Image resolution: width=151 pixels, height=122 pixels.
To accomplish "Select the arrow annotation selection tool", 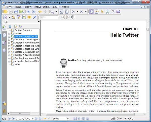I will coord(102,12).
